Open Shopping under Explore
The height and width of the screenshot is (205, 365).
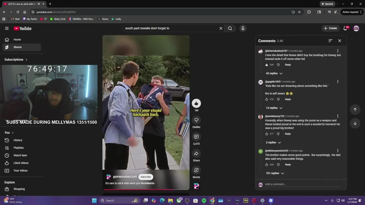pyautogui.click(x=22, y=189)
